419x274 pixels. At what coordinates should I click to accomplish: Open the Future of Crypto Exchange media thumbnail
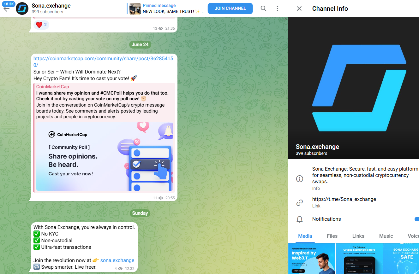[x=359, y=259]
